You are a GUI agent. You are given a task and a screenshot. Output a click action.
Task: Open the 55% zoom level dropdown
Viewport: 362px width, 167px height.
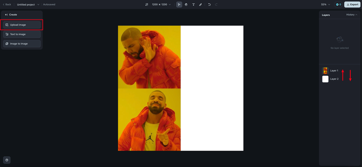325,5
